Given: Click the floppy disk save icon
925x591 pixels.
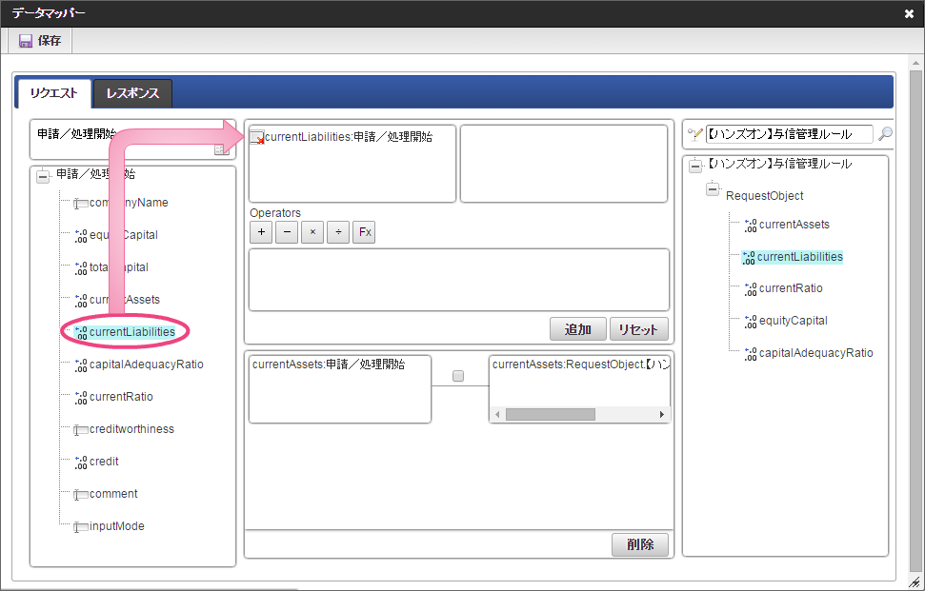Looking at the screenshot, I should click(26, 41).
